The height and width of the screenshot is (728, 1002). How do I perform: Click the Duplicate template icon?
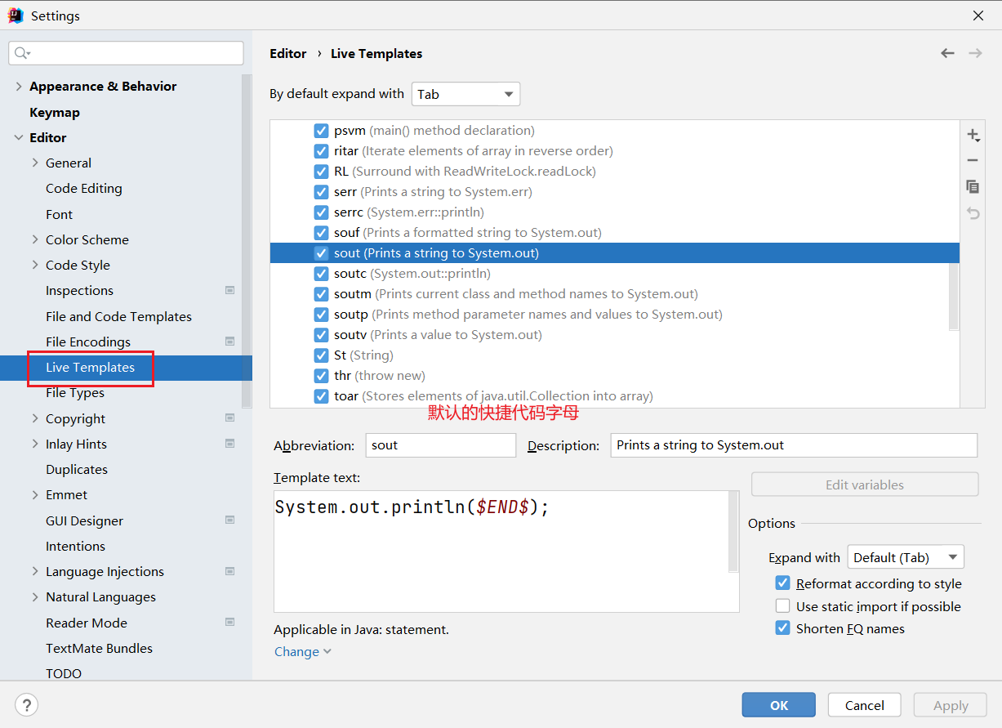[972, 186]
